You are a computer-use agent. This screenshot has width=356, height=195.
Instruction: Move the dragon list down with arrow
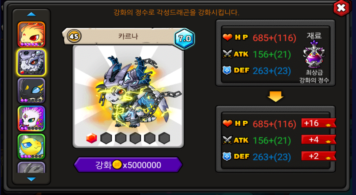point(31,179)
